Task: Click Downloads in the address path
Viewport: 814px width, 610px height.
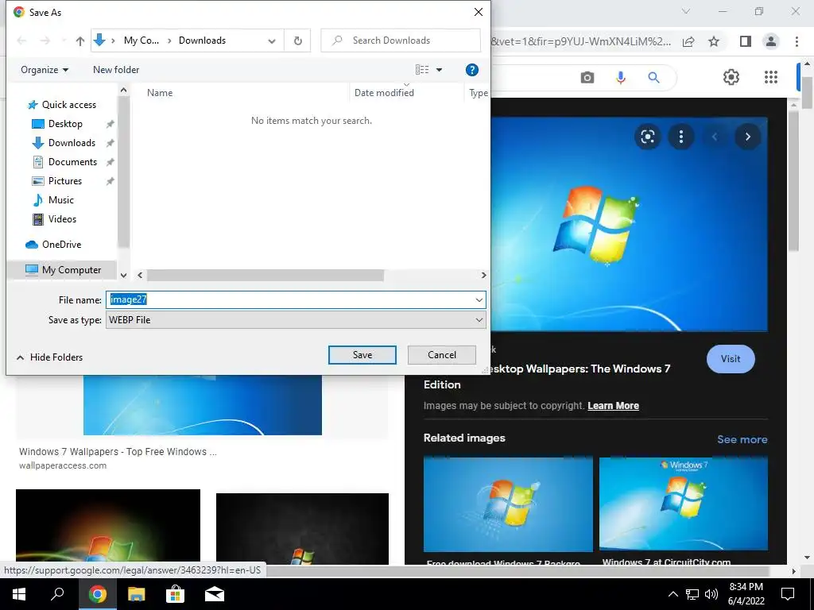Action: (x=202, y=41)
